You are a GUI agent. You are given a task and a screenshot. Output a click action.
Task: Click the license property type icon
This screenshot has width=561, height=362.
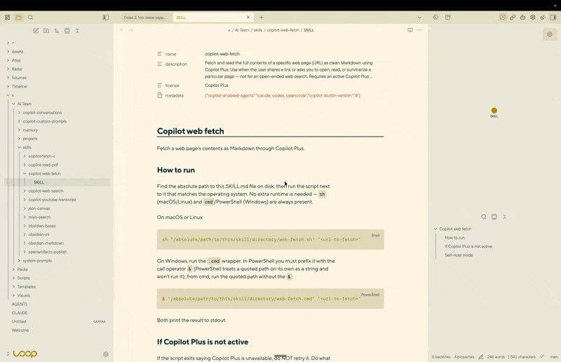160,85
